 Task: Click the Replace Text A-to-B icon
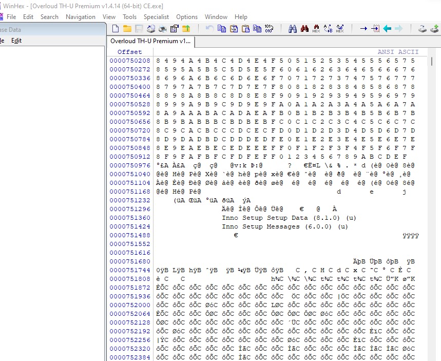point(328,29)
